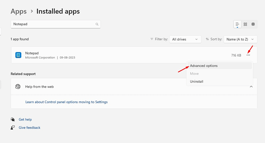The width and height of the screenshot is (265, 143).
Task: Switch to list view layout icon
Action: (x=237, y=24)
